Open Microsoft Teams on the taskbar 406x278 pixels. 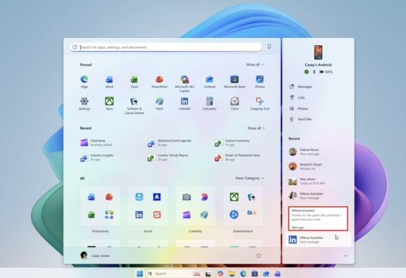point(277,273)
